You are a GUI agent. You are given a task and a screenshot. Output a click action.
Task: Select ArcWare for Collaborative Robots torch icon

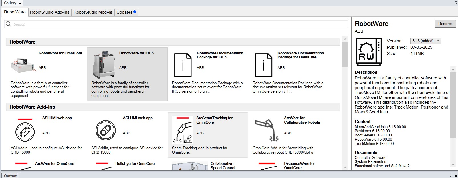[x=267, y=130]
